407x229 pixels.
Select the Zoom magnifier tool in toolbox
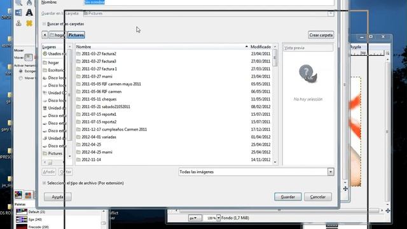click(x=18, y=3)
